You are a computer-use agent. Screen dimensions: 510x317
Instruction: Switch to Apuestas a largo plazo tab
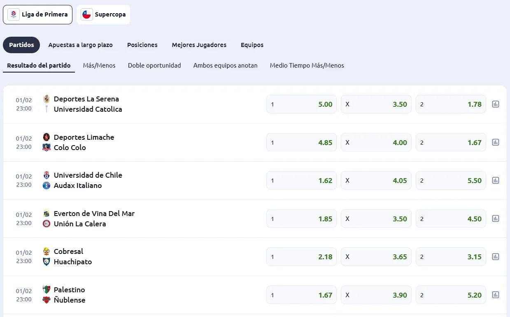[80, 45]
